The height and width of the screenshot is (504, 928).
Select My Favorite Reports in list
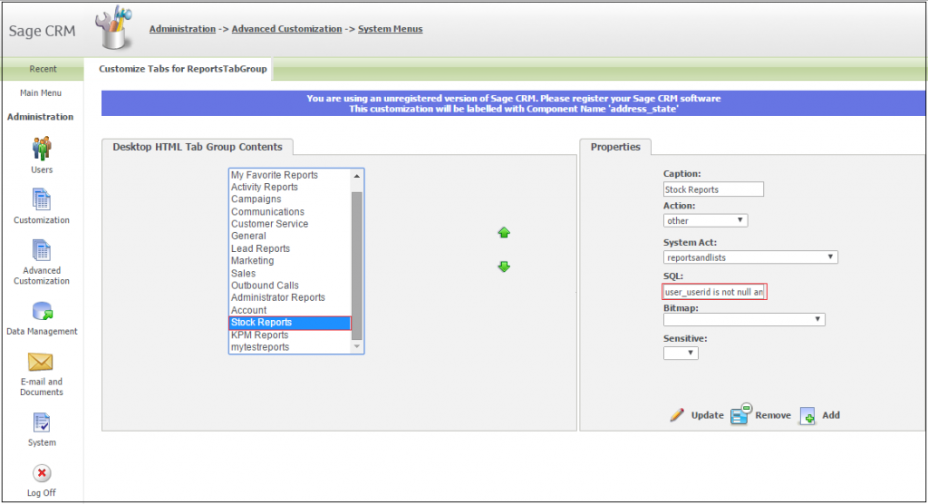[x=290, y=175]
